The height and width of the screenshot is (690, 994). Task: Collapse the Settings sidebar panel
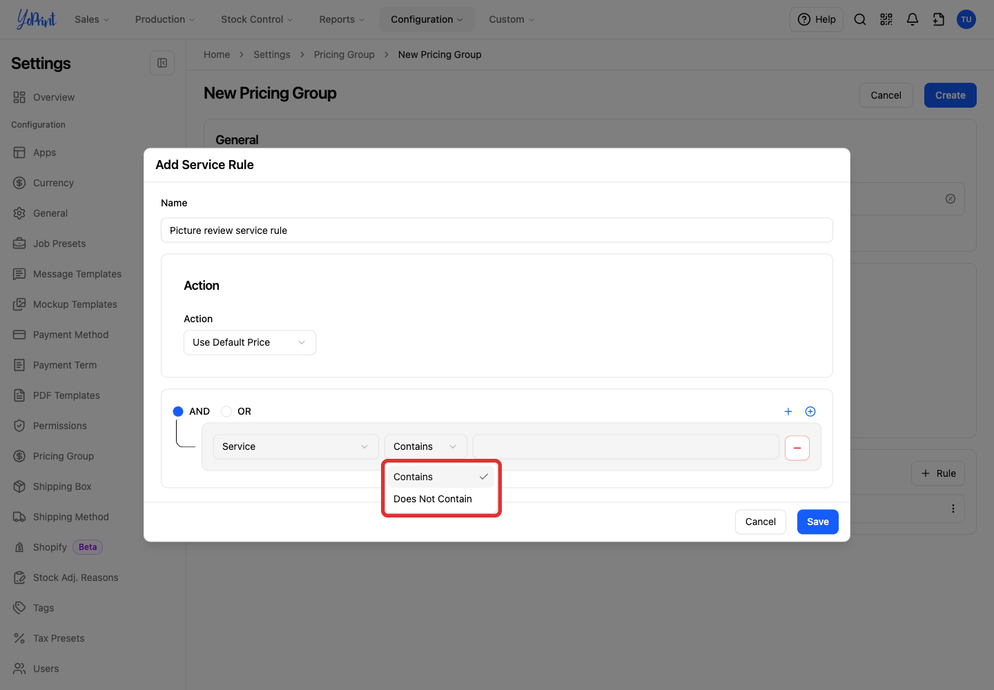click(x=162, y=63)
